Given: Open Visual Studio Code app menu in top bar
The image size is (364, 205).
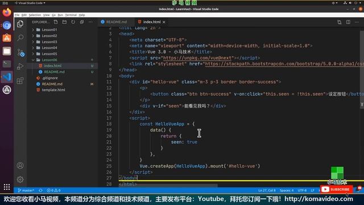Looking at the screenshot, I should pos(30,3).
